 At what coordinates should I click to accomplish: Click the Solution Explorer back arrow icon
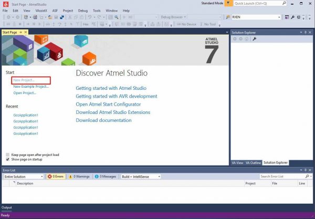click(x=235, y=39)
